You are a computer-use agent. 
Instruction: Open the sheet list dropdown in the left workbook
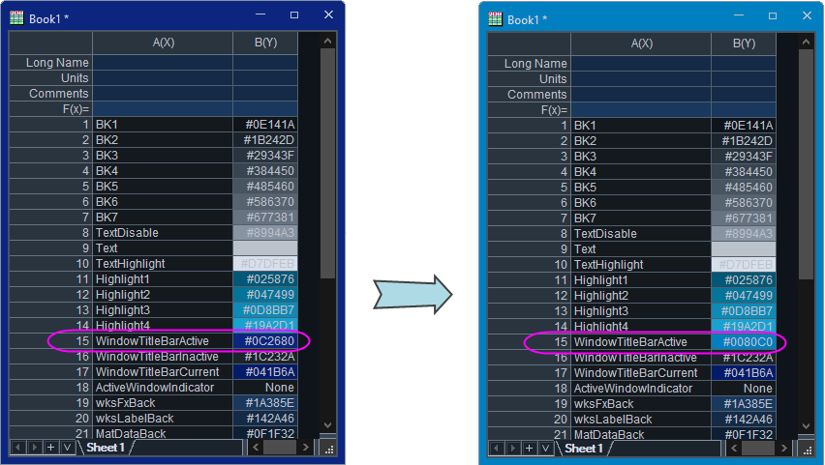[x=67, y=448]
